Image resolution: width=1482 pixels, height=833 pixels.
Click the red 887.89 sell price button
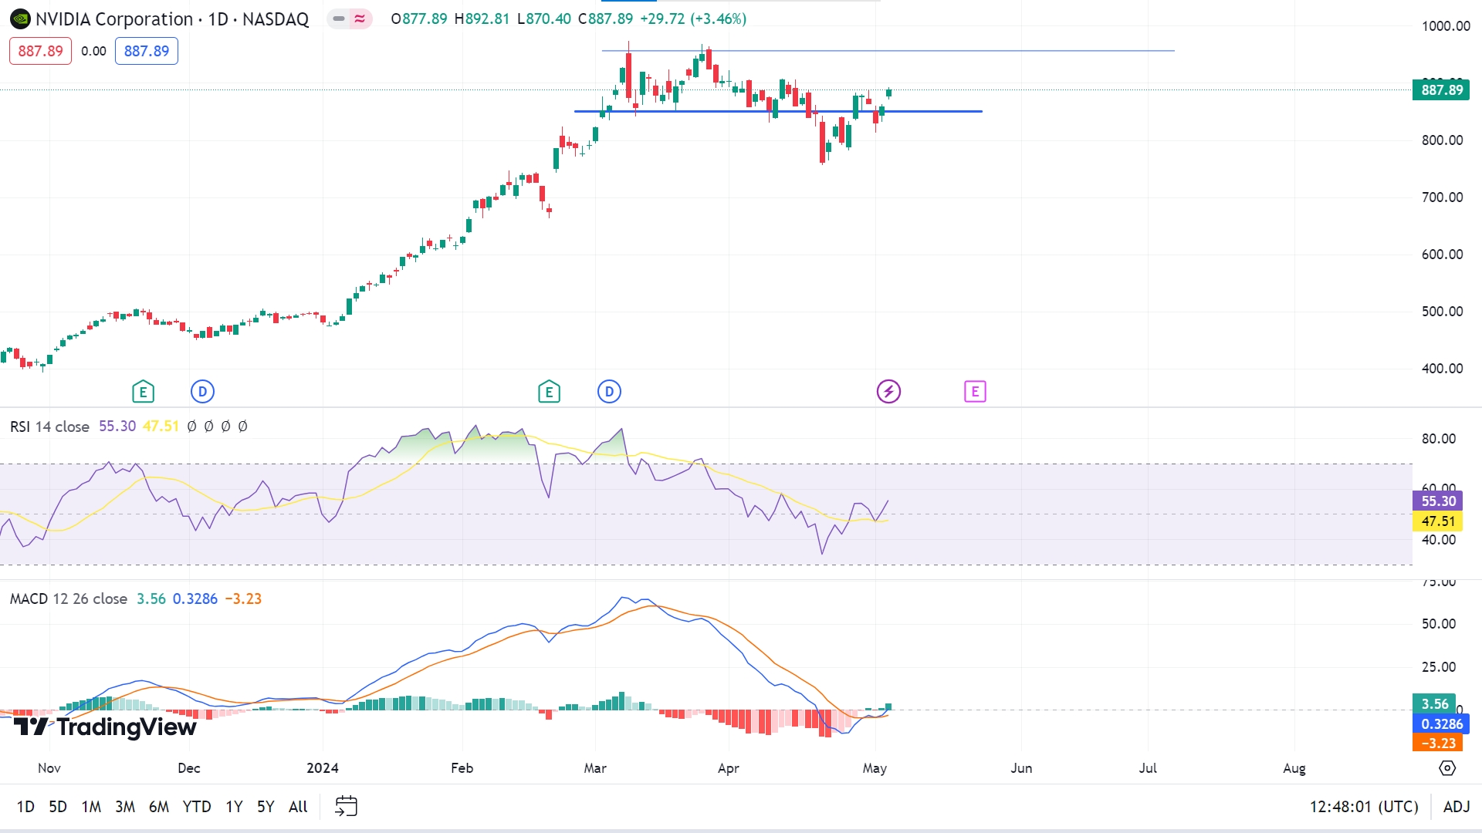[x=40, y=51]
